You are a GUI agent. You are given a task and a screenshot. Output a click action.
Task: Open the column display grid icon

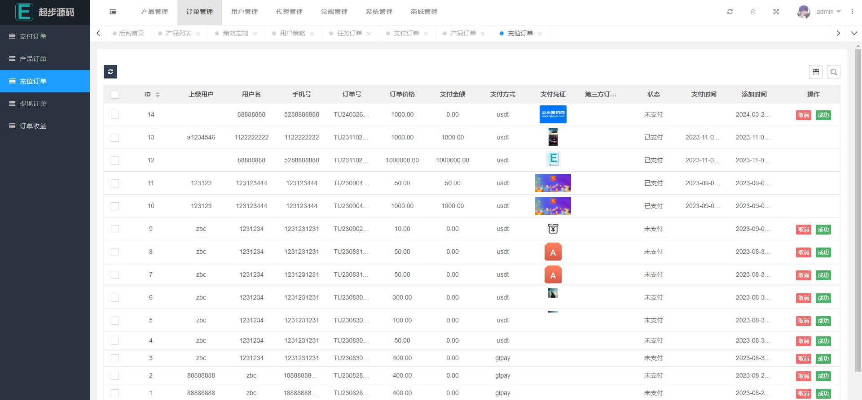816,72
